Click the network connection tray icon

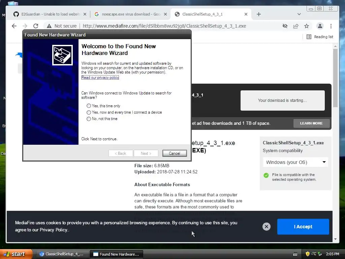[314, 254]
